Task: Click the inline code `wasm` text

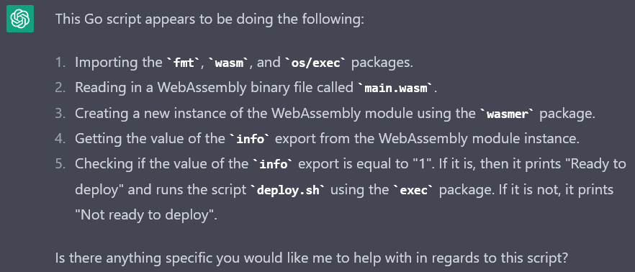Action: click(227, 63)
